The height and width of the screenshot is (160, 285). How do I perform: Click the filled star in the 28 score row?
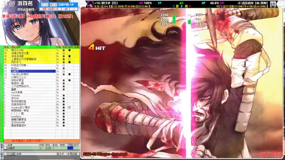point(64,56)
